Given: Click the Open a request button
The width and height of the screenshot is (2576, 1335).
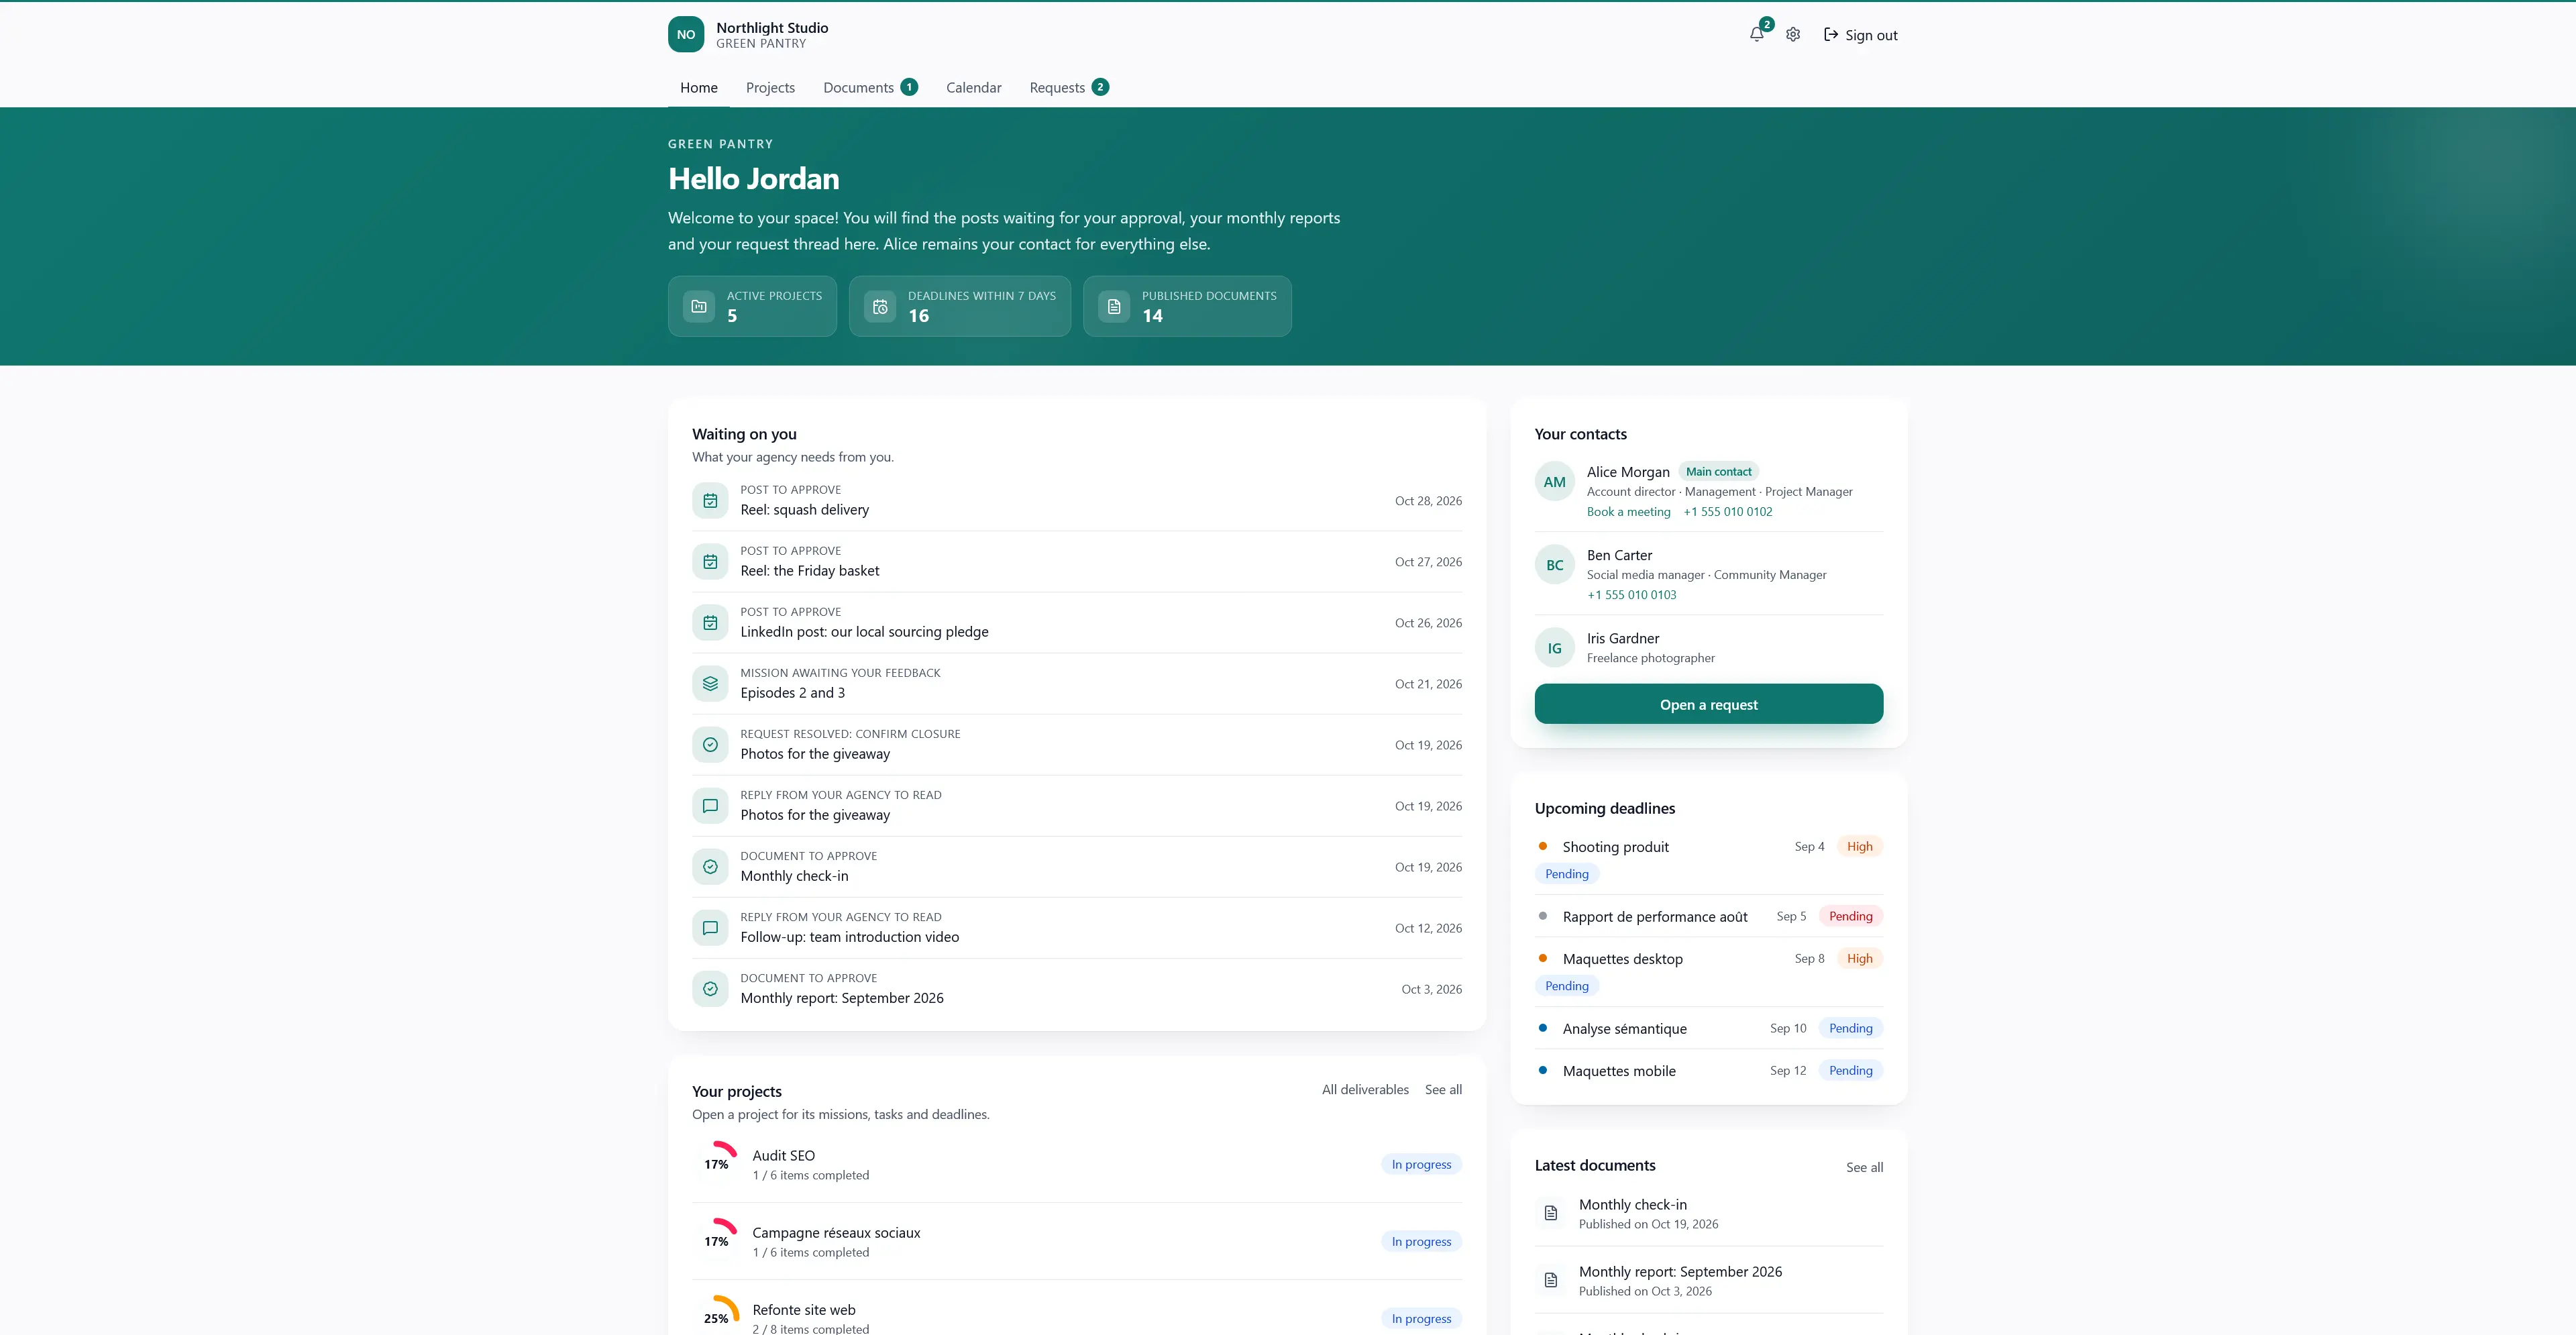Looking at the screenshot, I should point(1709,704).
